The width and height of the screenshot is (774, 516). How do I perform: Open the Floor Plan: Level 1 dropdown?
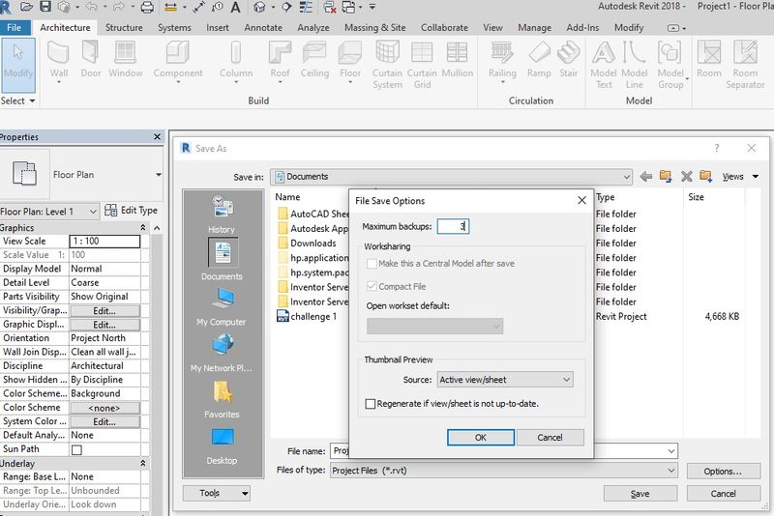click(49, 212)
